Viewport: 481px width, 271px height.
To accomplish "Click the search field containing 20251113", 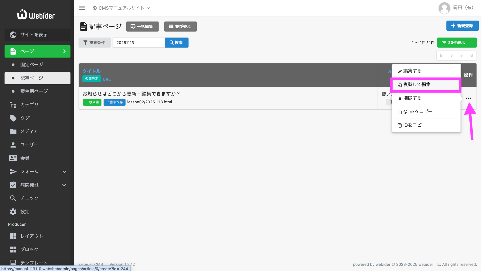I will [x=138, y=43].
